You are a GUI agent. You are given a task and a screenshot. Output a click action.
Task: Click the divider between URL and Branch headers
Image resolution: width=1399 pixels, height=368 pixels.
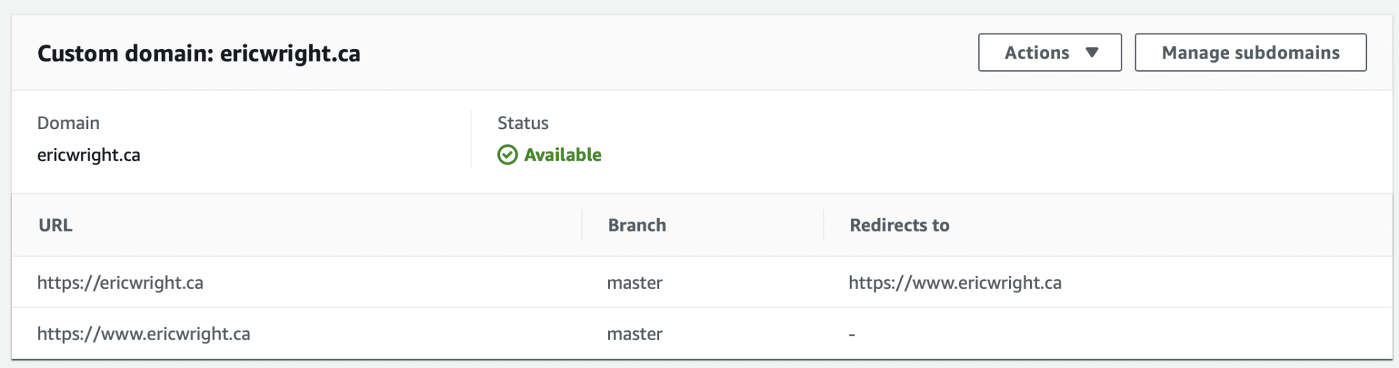pyautogui.click(x=582, y=225)
